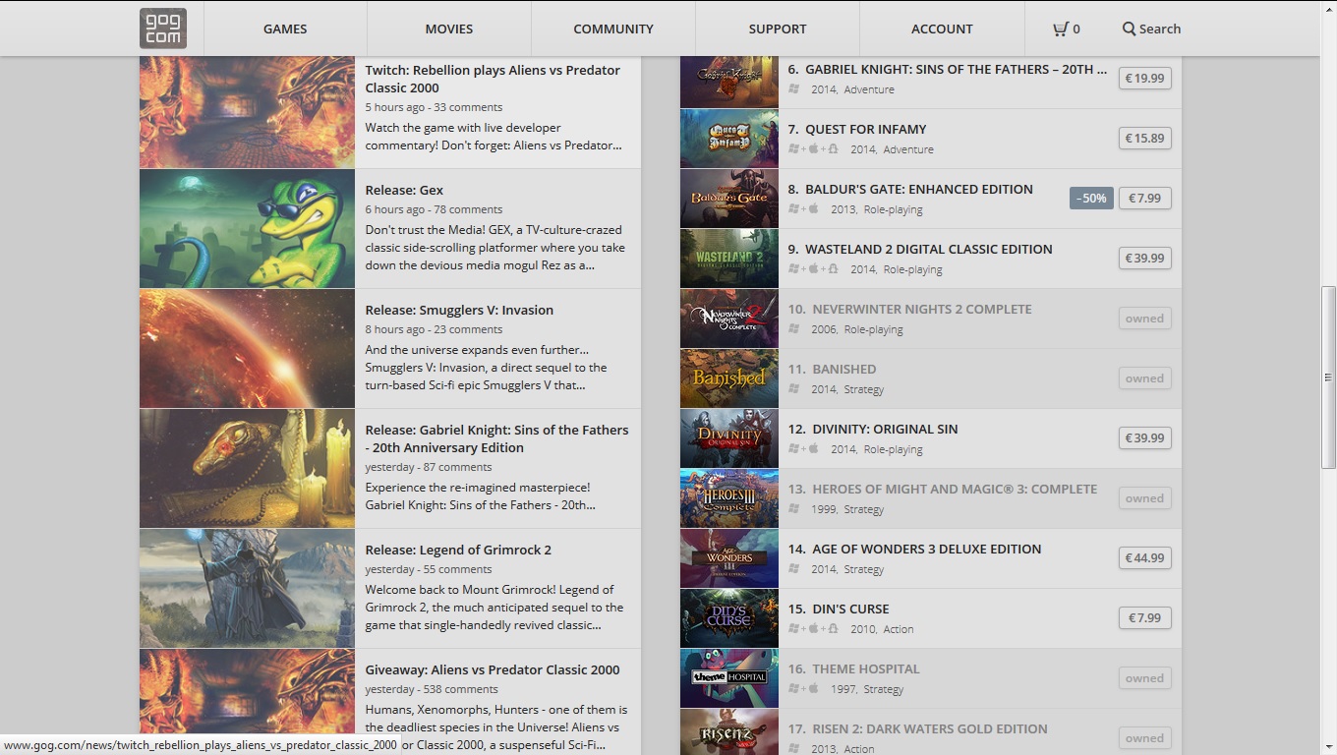Screen dimensions: 1337x755
Task: Click owned label for Heroes of Might and Magic 3
Action: (x=1144, y=498)
